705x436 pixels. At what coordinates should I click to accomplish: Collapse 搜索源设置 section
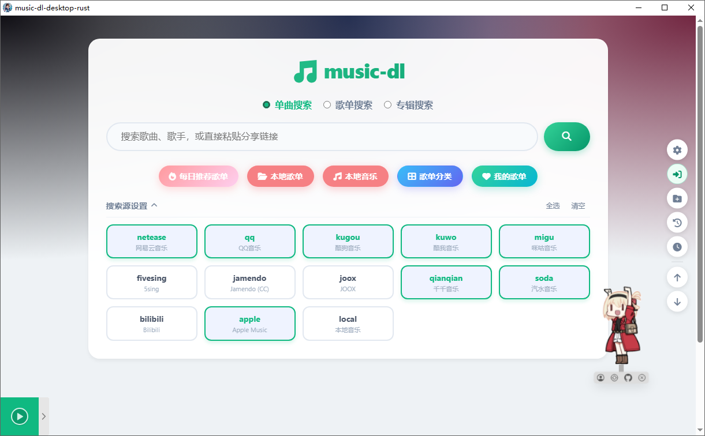[x=132, y=206]
